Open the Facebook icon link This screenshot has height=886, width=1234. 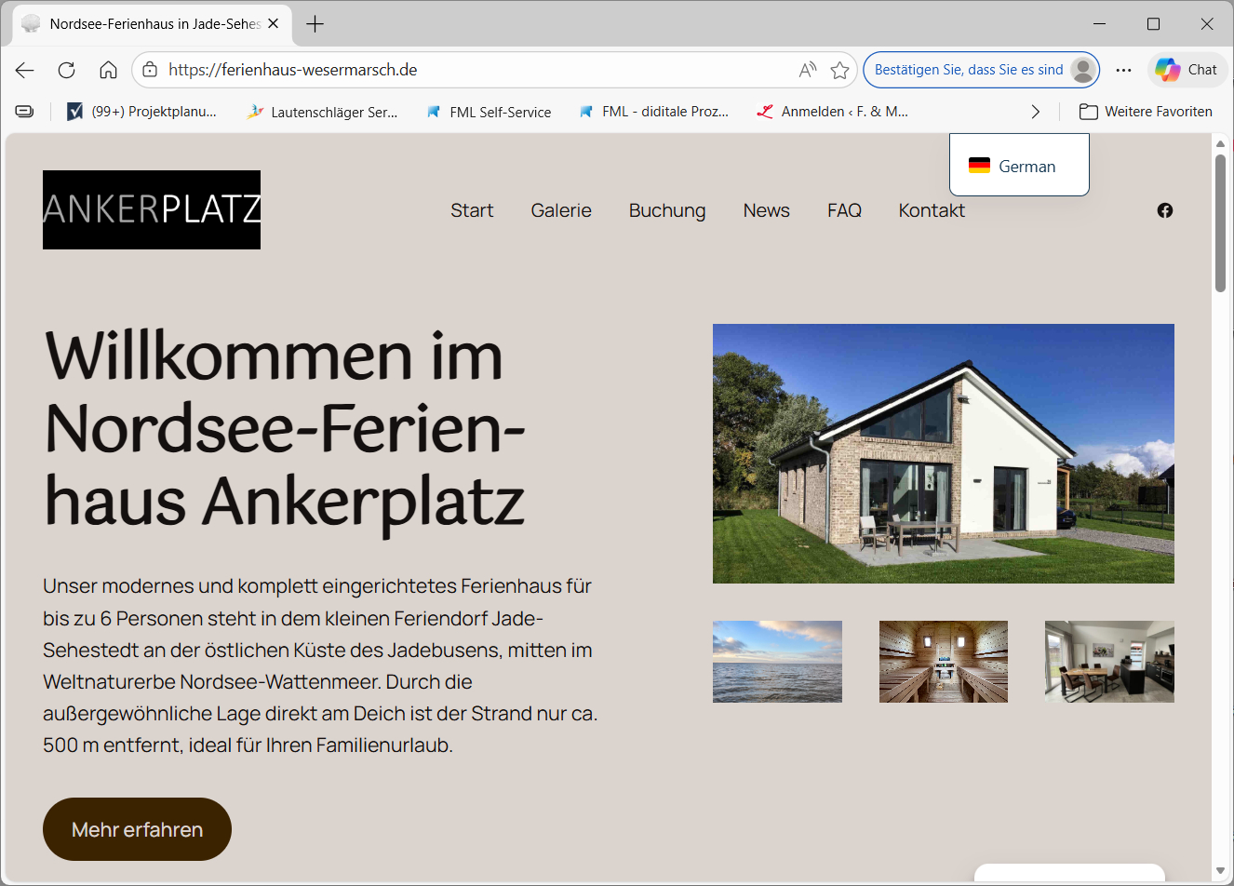1164,210
